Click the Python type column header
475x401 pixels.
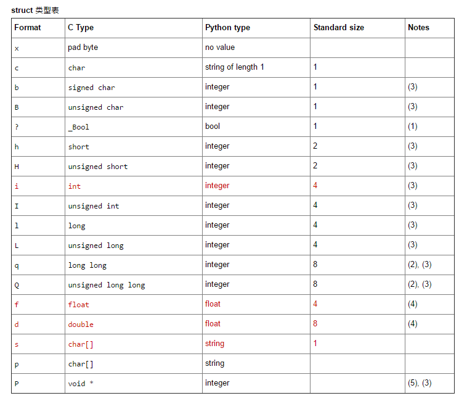[227, 28]
